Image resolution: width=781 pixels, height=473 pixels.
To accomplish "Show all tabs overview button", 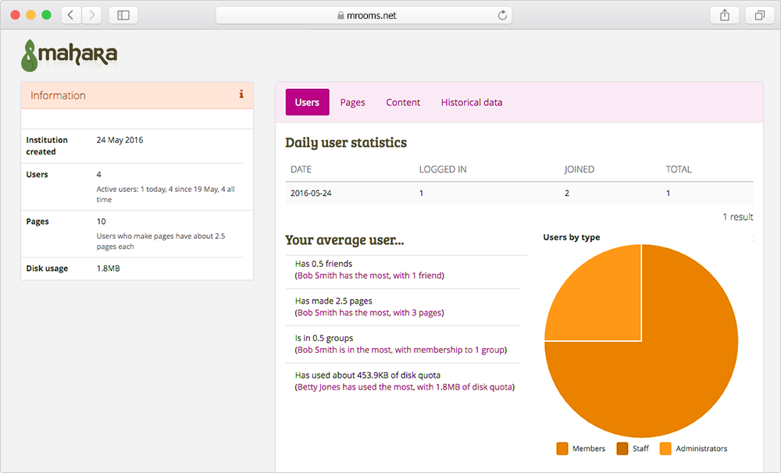I will [759, 15].
